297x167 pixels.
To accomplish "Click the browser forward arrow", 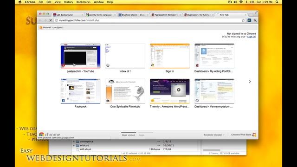I will coord(45,20).
